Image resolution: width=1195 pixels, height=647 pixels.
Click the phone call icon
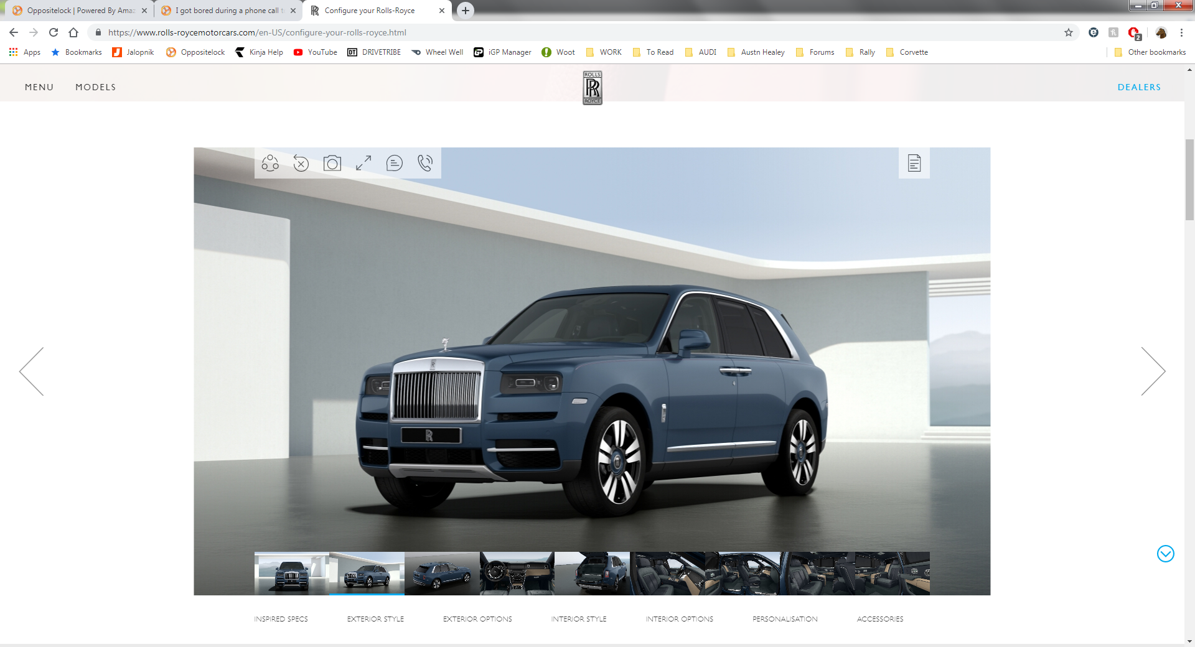tap(425, 163)
